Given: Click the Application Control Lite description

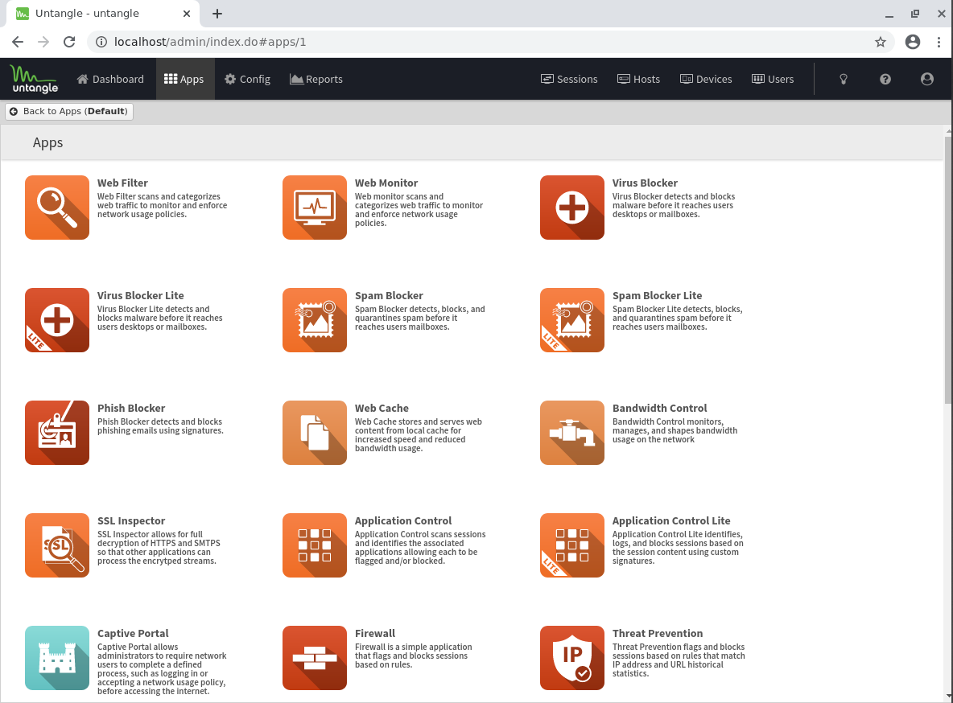Looking at the screenshot, I should (678, 548).
